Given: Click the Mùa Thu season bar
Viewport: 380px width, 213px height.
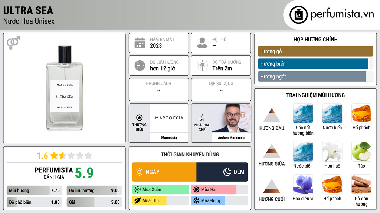Looking at the screenshot, I should coord(161,201).
